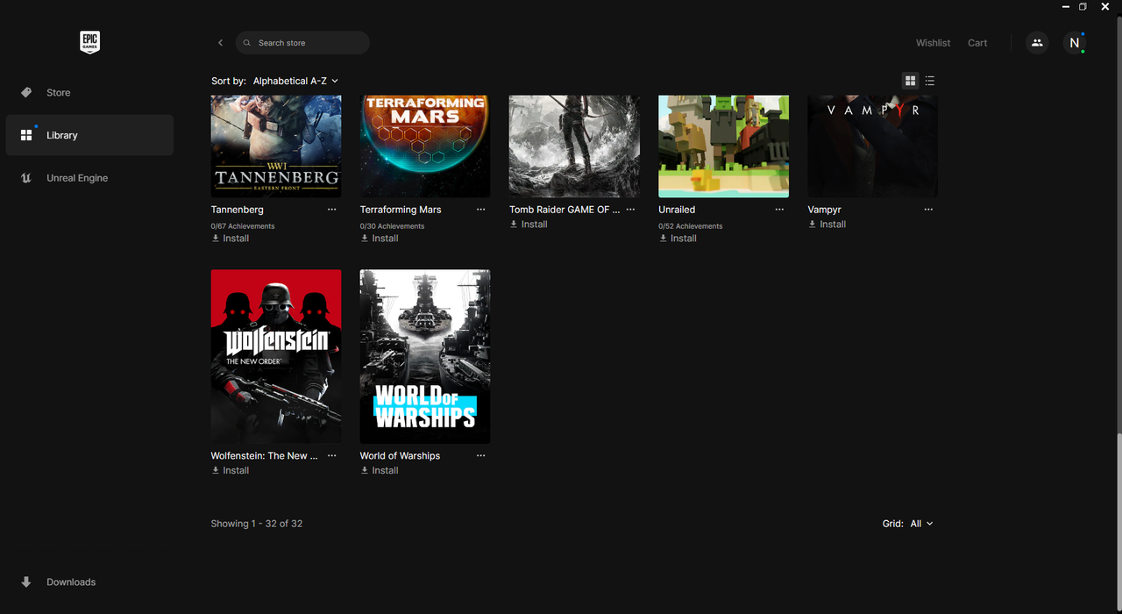Select the Terraforming Mars cover art

coord(425,146)
